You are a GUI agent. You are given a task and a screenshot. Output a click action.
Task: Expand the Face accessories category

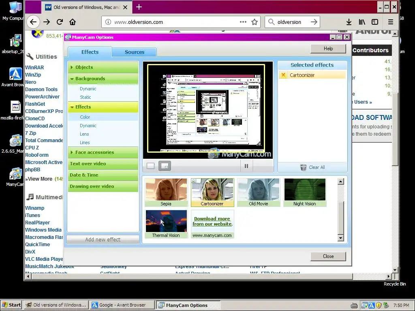coord(103,152)
